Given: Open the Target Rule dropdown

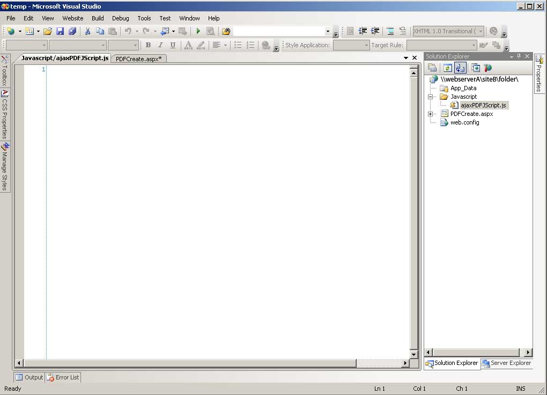Looking at the screenshot, I should click(474, 45).
